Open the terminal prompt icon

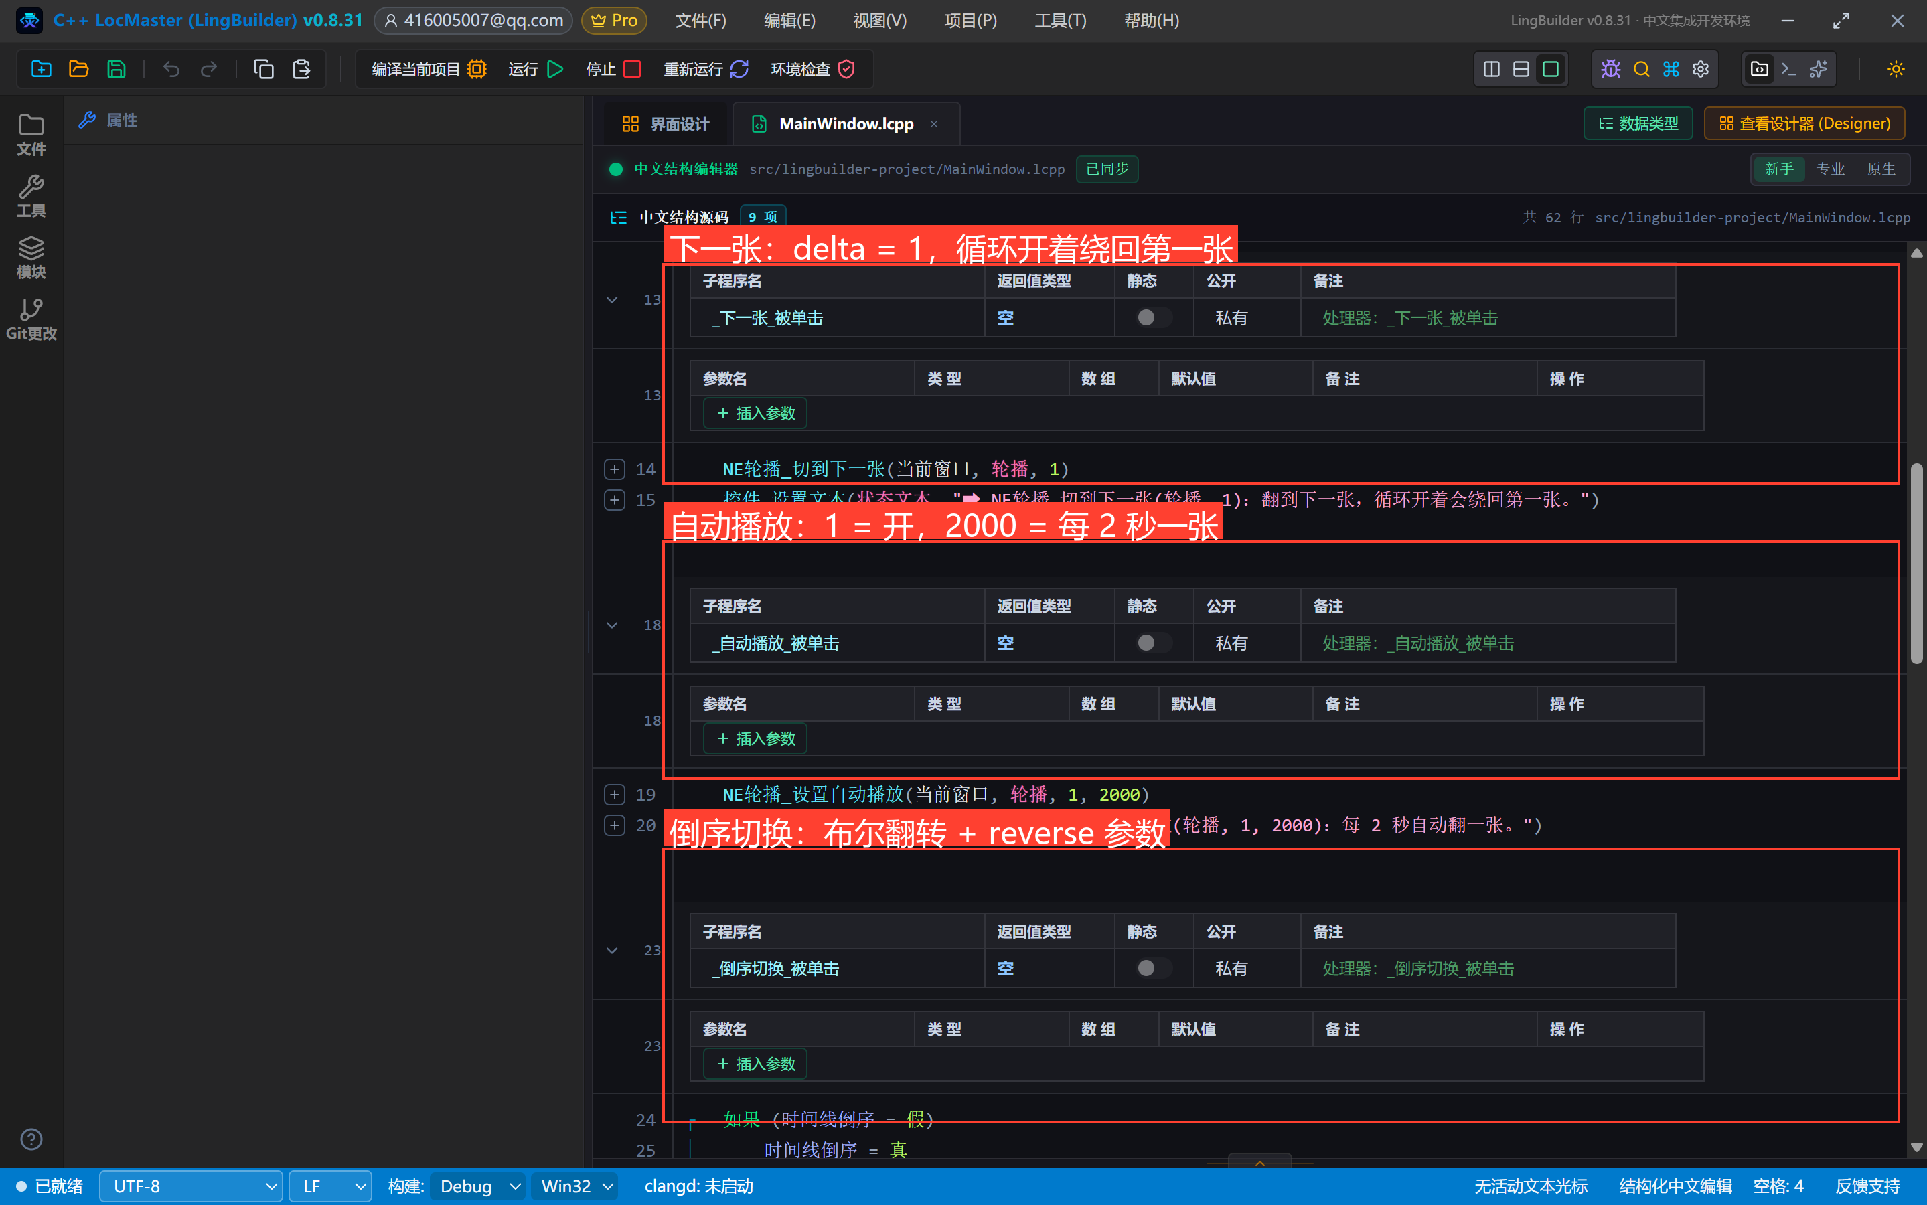(1788, 70)
